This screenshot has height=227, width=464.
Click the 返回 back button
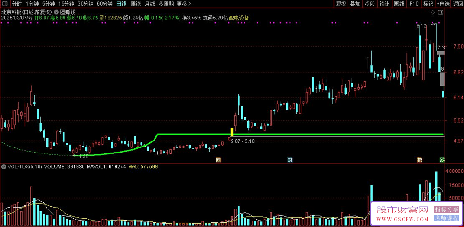tap(458, 4)
